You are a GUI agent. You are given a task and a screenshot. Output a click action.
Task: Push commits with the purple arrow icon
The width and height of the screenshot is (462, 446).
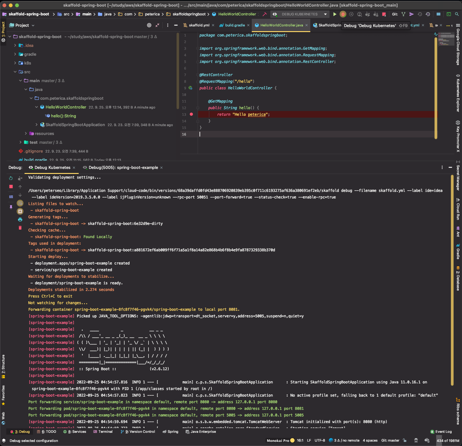click(412, 14)
